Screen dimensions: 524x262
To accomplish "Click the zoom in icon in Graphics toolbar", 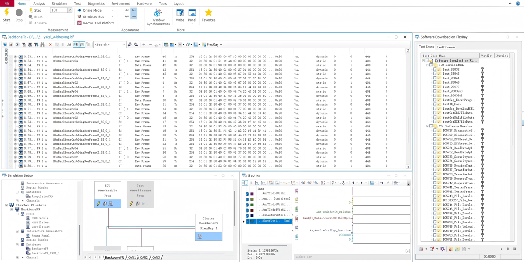I will tap(303, 183).
